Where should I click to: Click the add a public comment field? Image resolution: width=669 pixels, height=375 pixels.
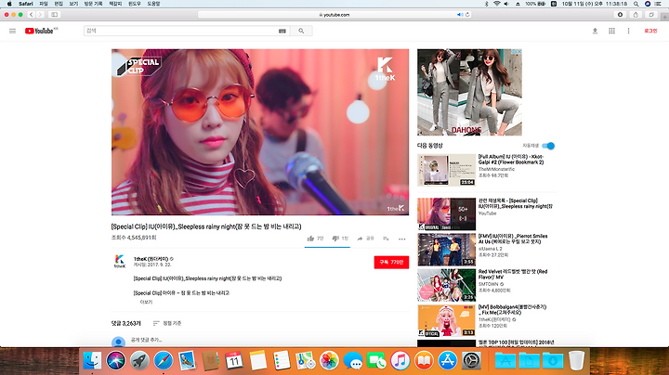pos(147,340)
